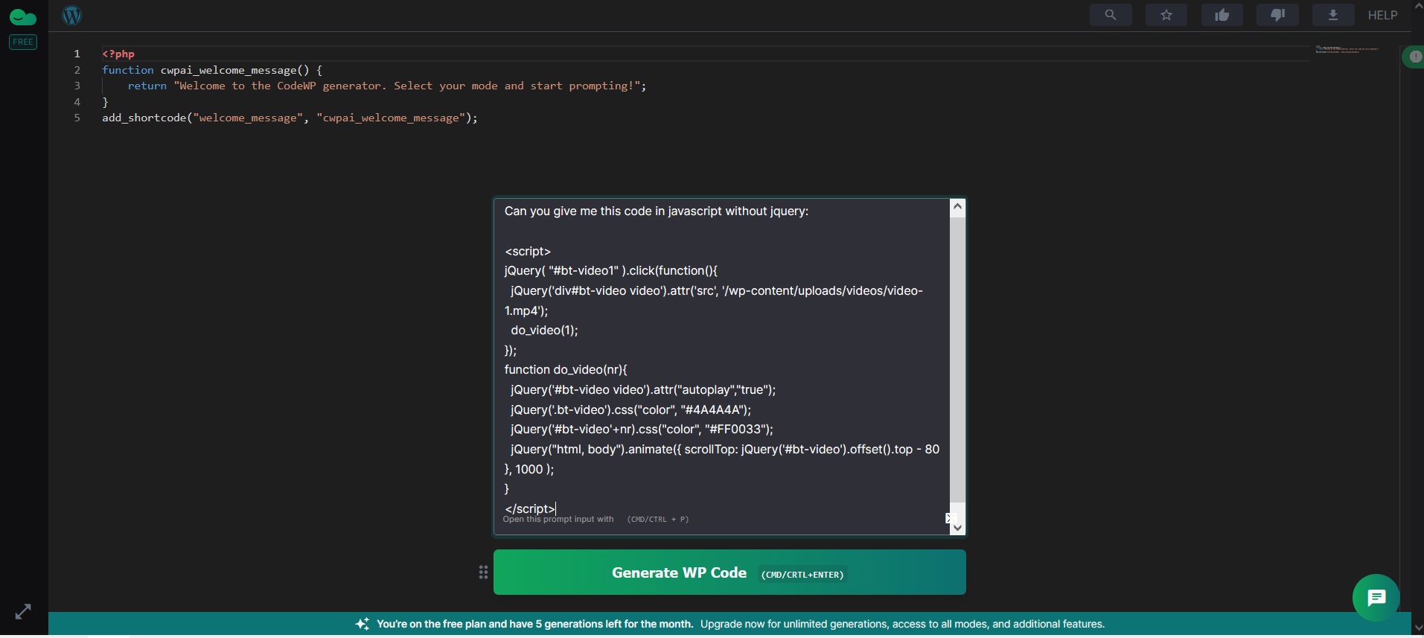This screenshot has height=638, width=1424.
Task: Click the "cwpai_welcome_message()" function name
Action: [234, 71]
